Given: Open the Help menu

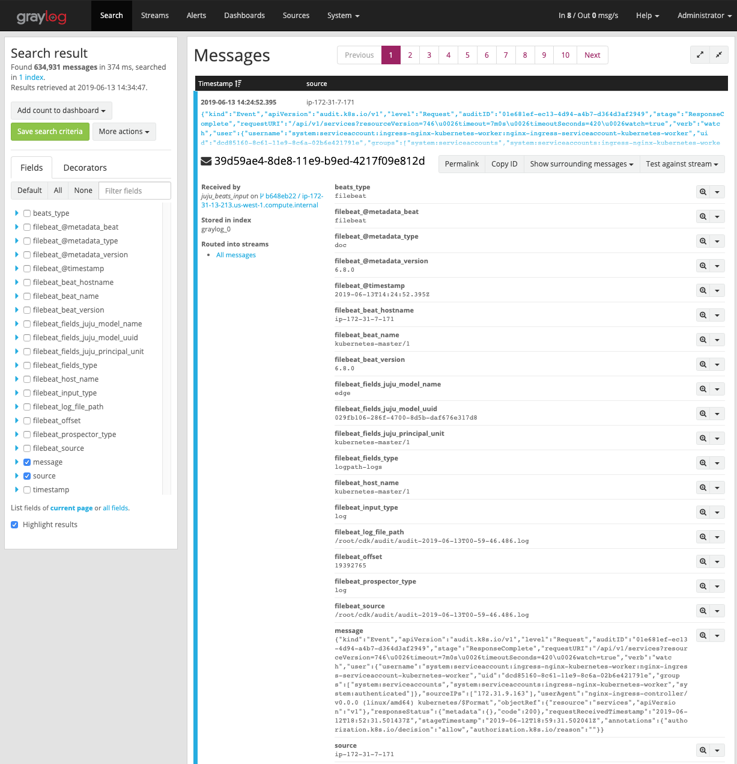Looking at the screenshot, I should pyautogui.click(x=648, y=16).
